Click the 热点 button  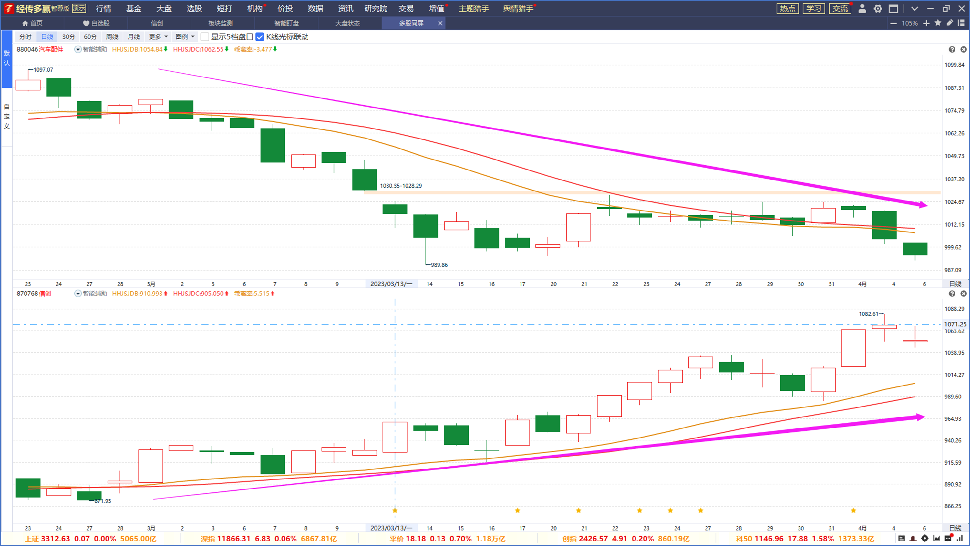[x=787, y=8]
